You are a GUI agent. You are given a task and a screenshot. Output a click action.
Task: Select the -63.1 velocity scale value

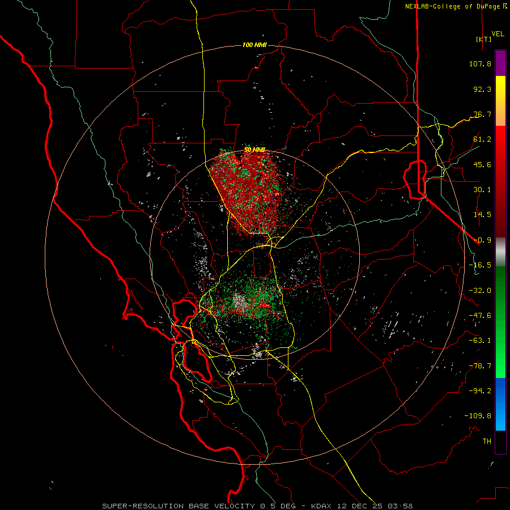(480, 341)
